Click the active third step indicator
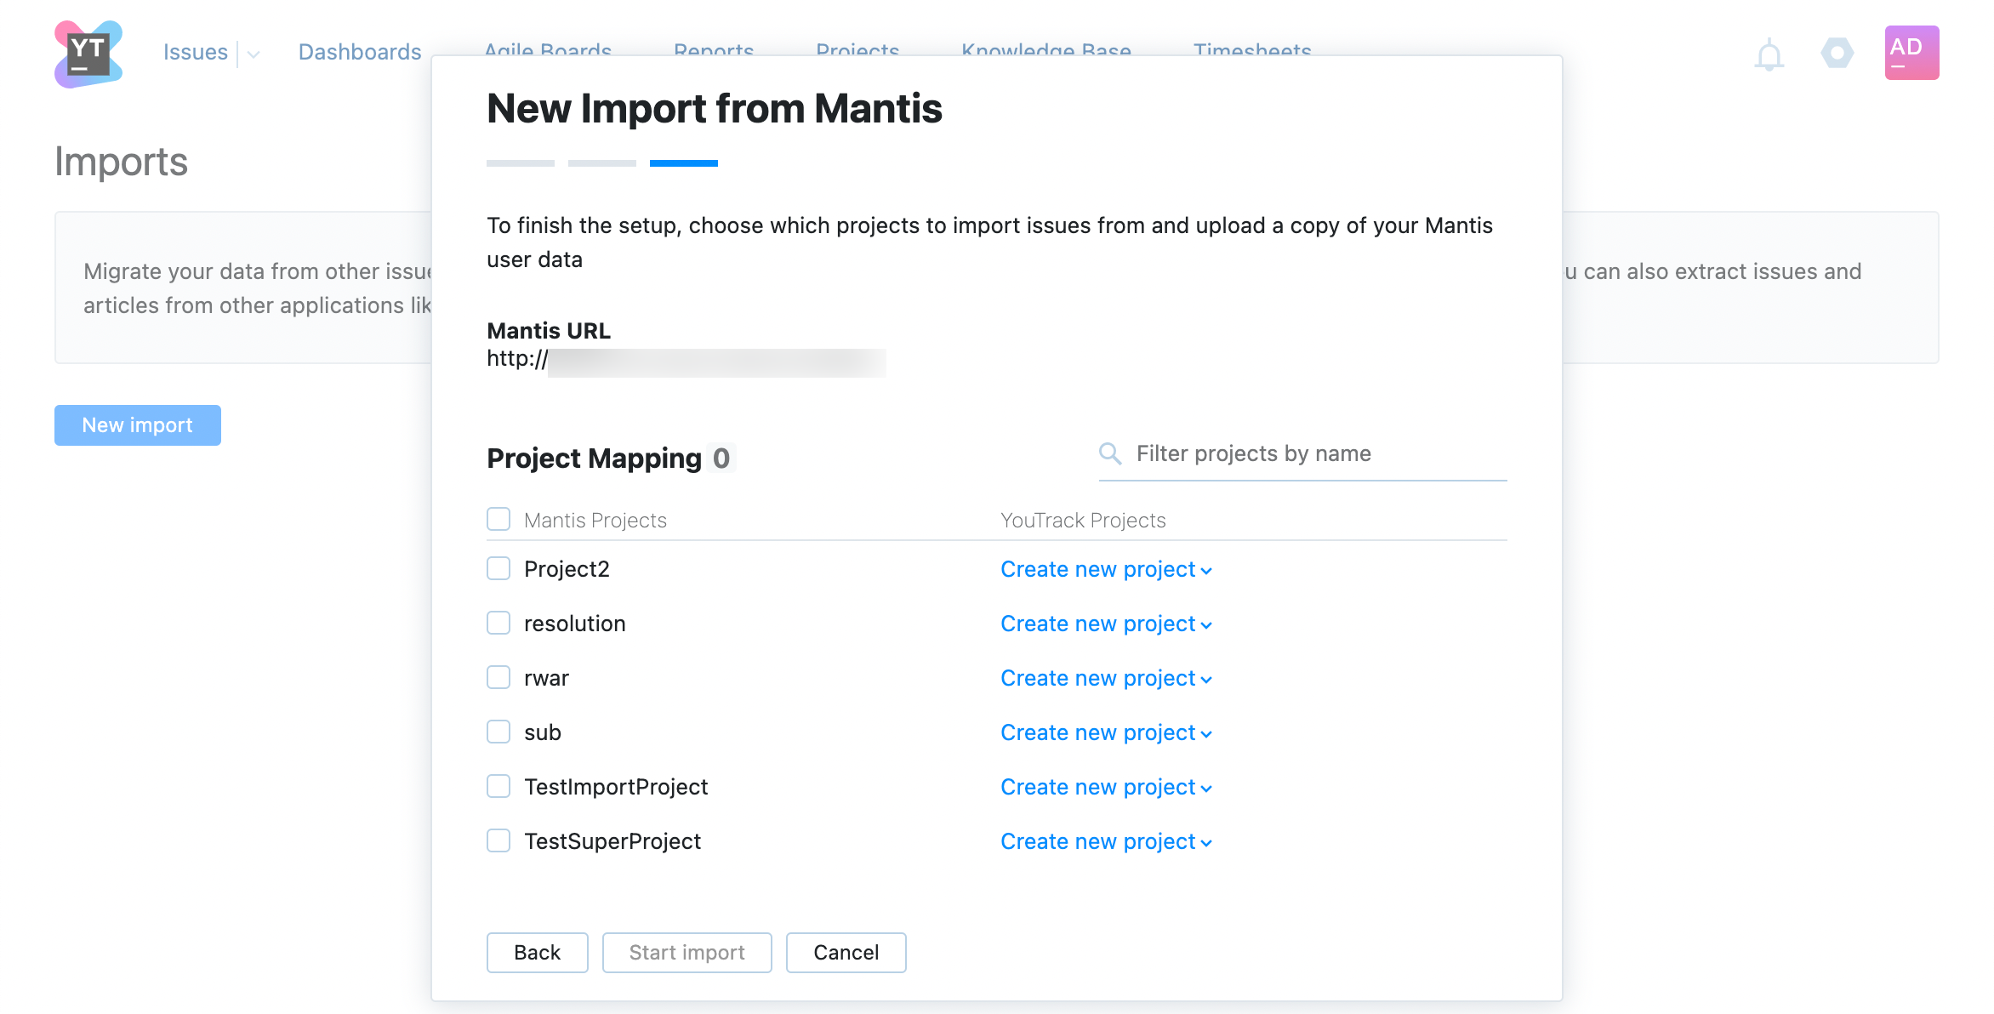Image resolution: width=1994 pixels, height=1014 pixels. pyautogui.click(x=684, y=163)
